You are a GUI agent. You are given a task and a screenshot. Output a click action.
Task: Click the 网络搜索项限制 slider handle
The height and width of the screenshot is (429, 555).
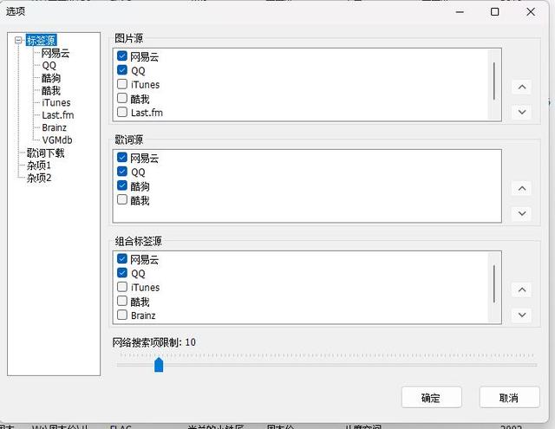[x=159, y=365]
